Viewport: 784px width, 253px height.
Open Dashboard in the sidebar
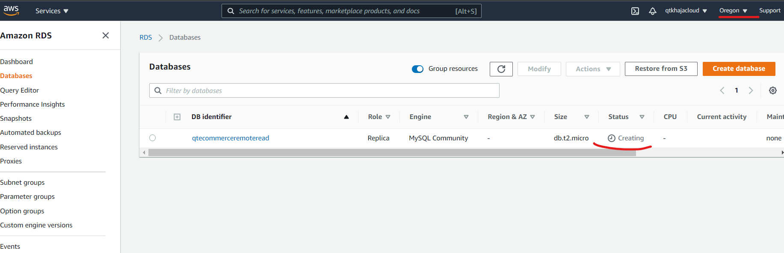[16, 62]
